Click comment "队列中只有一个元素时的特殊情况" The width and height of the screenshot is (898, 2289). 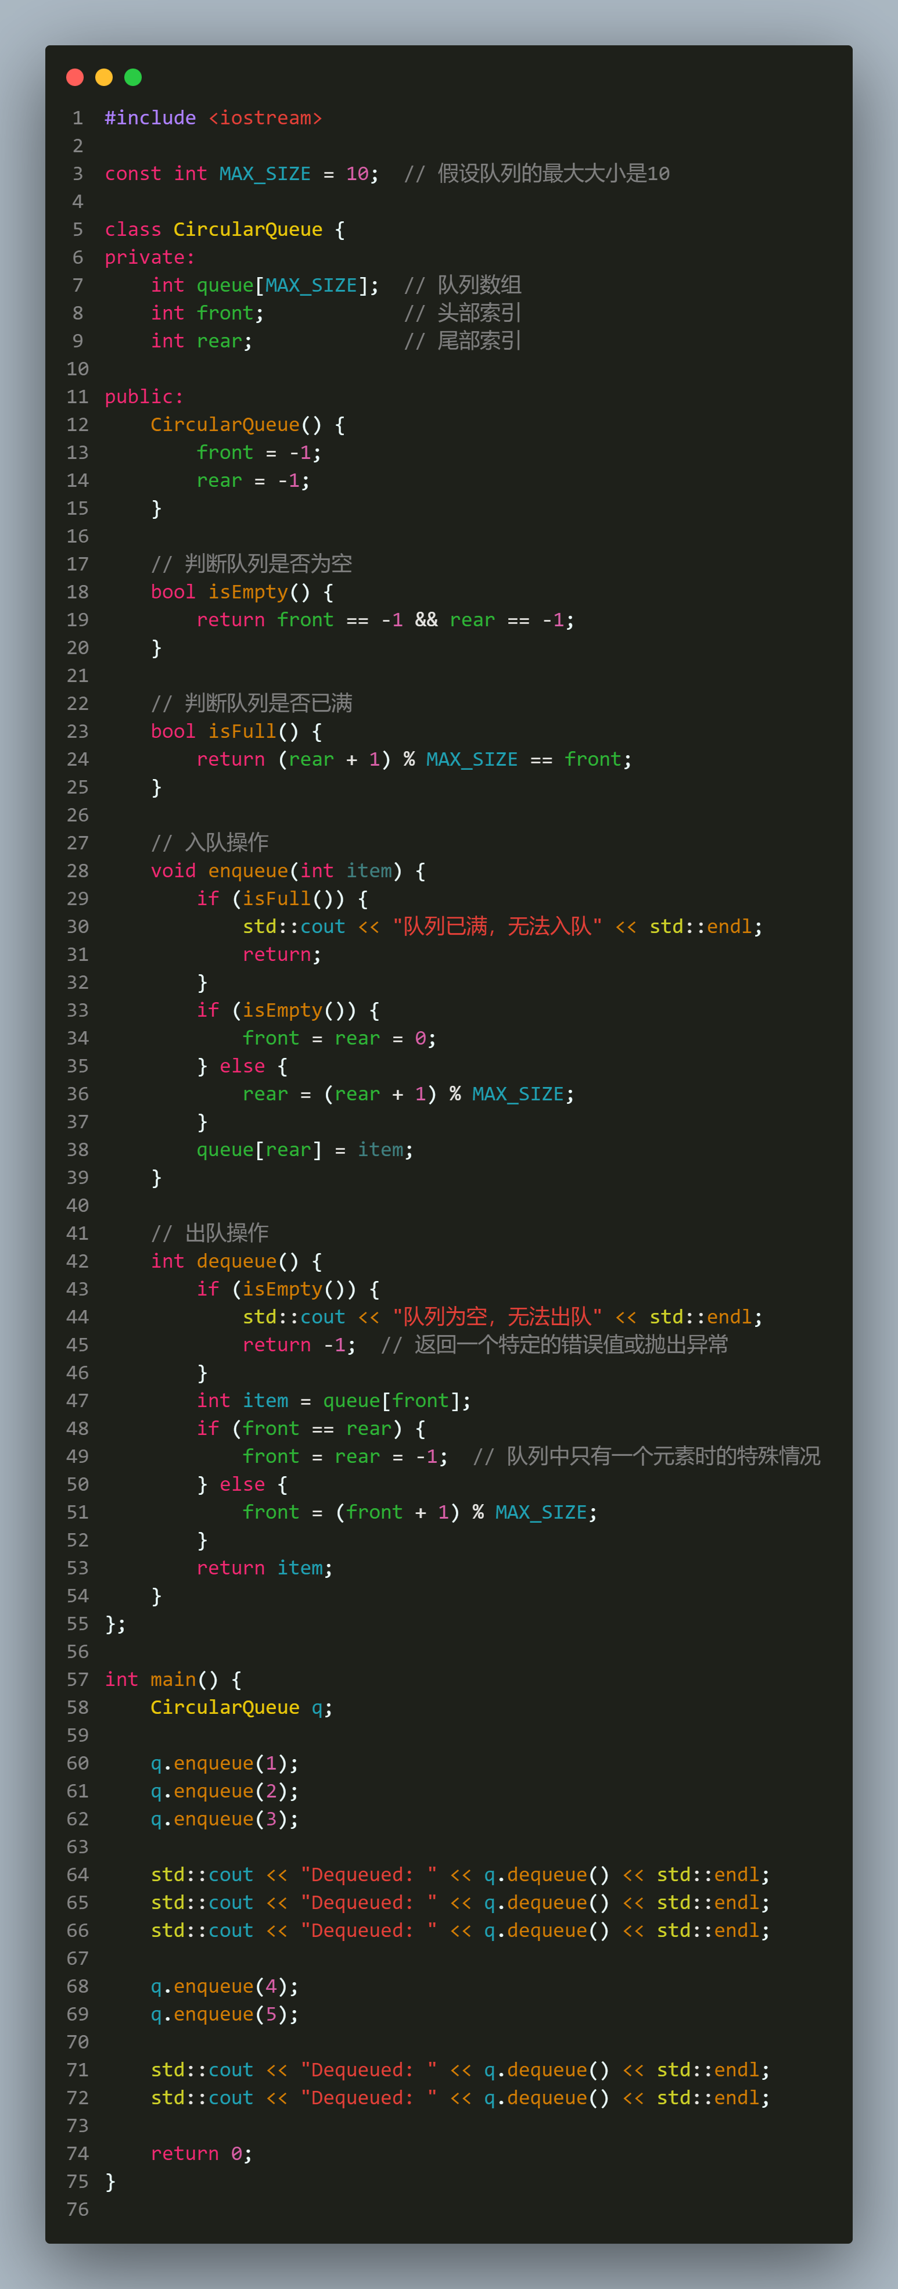(663, 1457)
